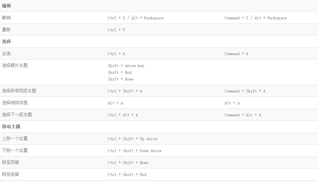Screen dimensions: 318x182
Task: Click the Ctrl + Y shortcut for 重做
Action: point(116,30)
